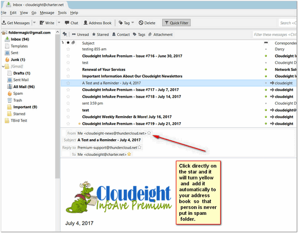Mark Issue #716 message as read via green dot
The image size is (298, 233).
point(266,56)
